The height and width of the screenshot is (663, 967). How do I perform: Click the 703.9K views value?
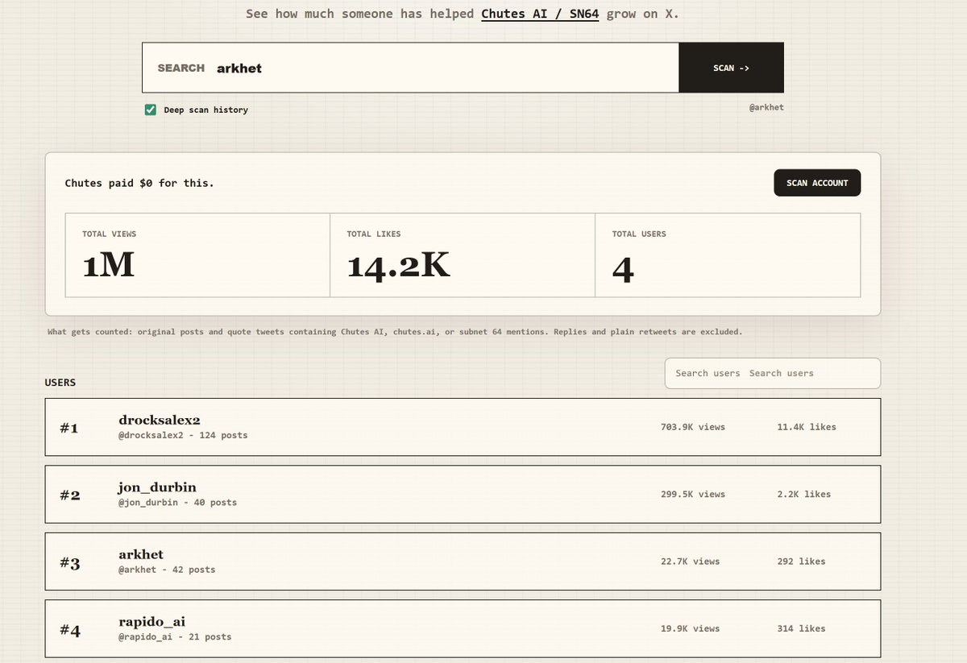692,427
